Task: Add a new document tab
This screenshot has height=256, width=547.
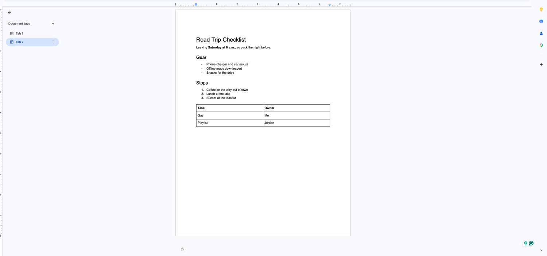Action: click(53, 24)
